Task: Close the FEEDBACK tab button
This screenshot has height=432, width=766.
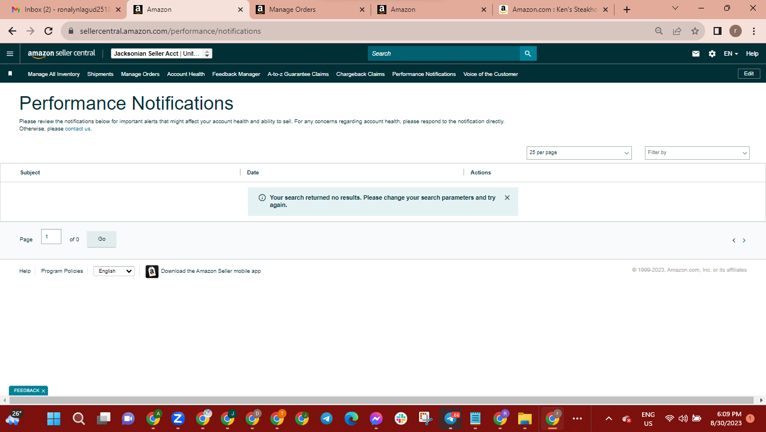Action: pos(43,390)
